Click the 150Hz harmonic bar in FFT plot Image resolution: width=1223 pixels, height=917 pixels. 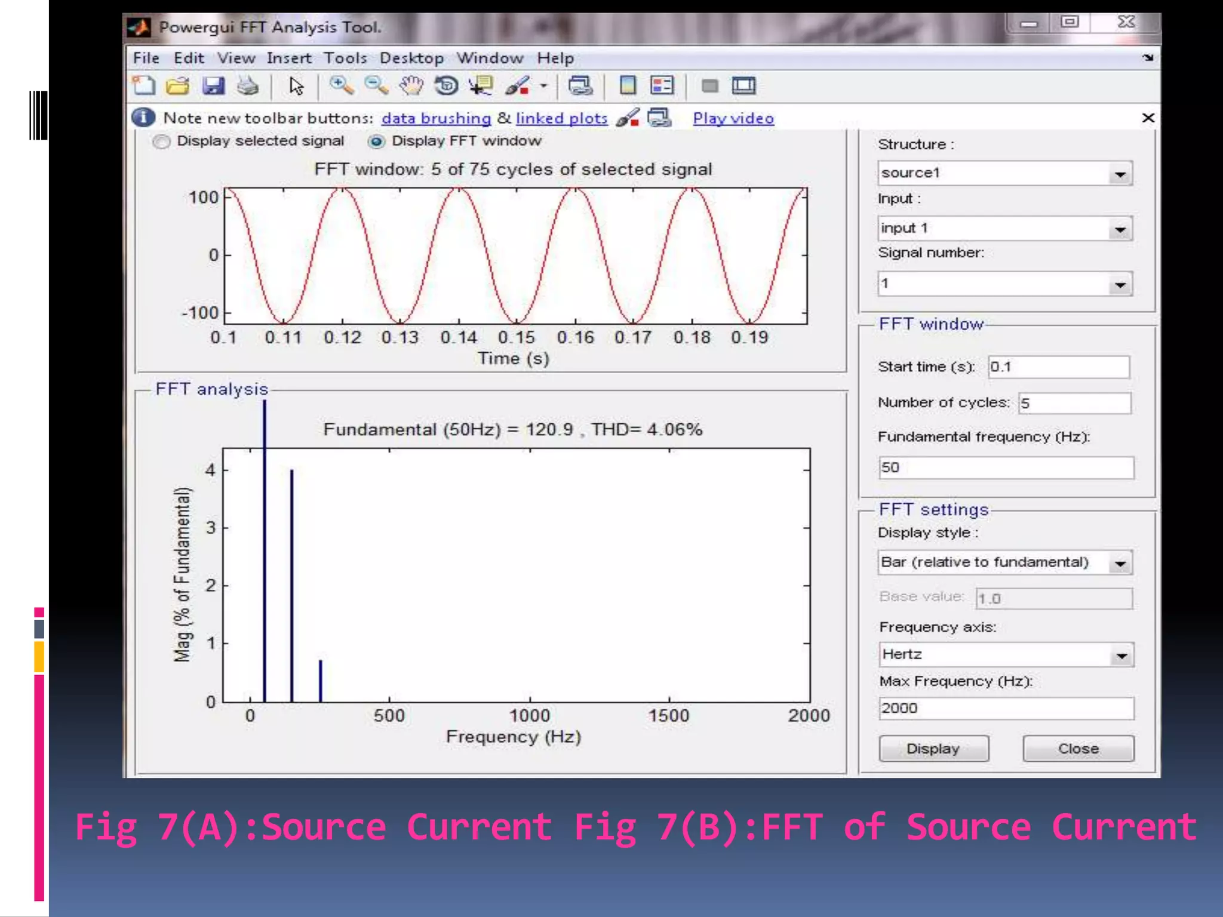click(x=291, y=586)
